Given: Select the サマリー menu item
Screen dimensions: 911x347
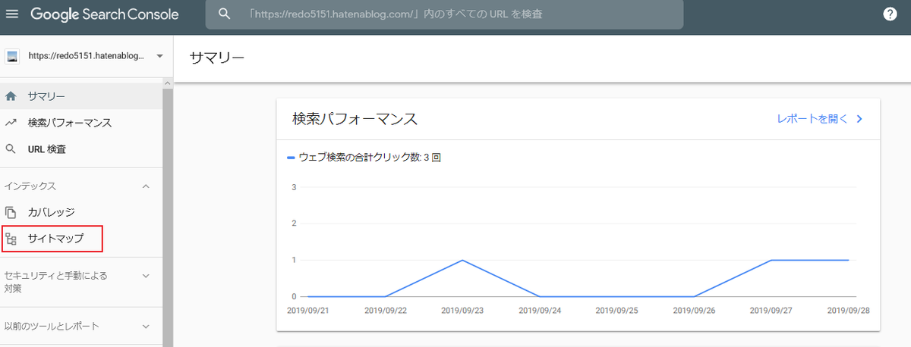Looking at the screenshot, I should (81, 96).
